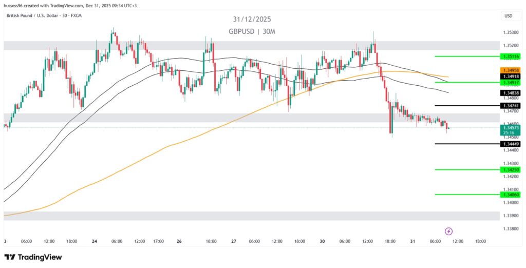Screen dimensions: 526x268
Task: Click the 30 date marker on time axis
Action: tap(323, 241)
